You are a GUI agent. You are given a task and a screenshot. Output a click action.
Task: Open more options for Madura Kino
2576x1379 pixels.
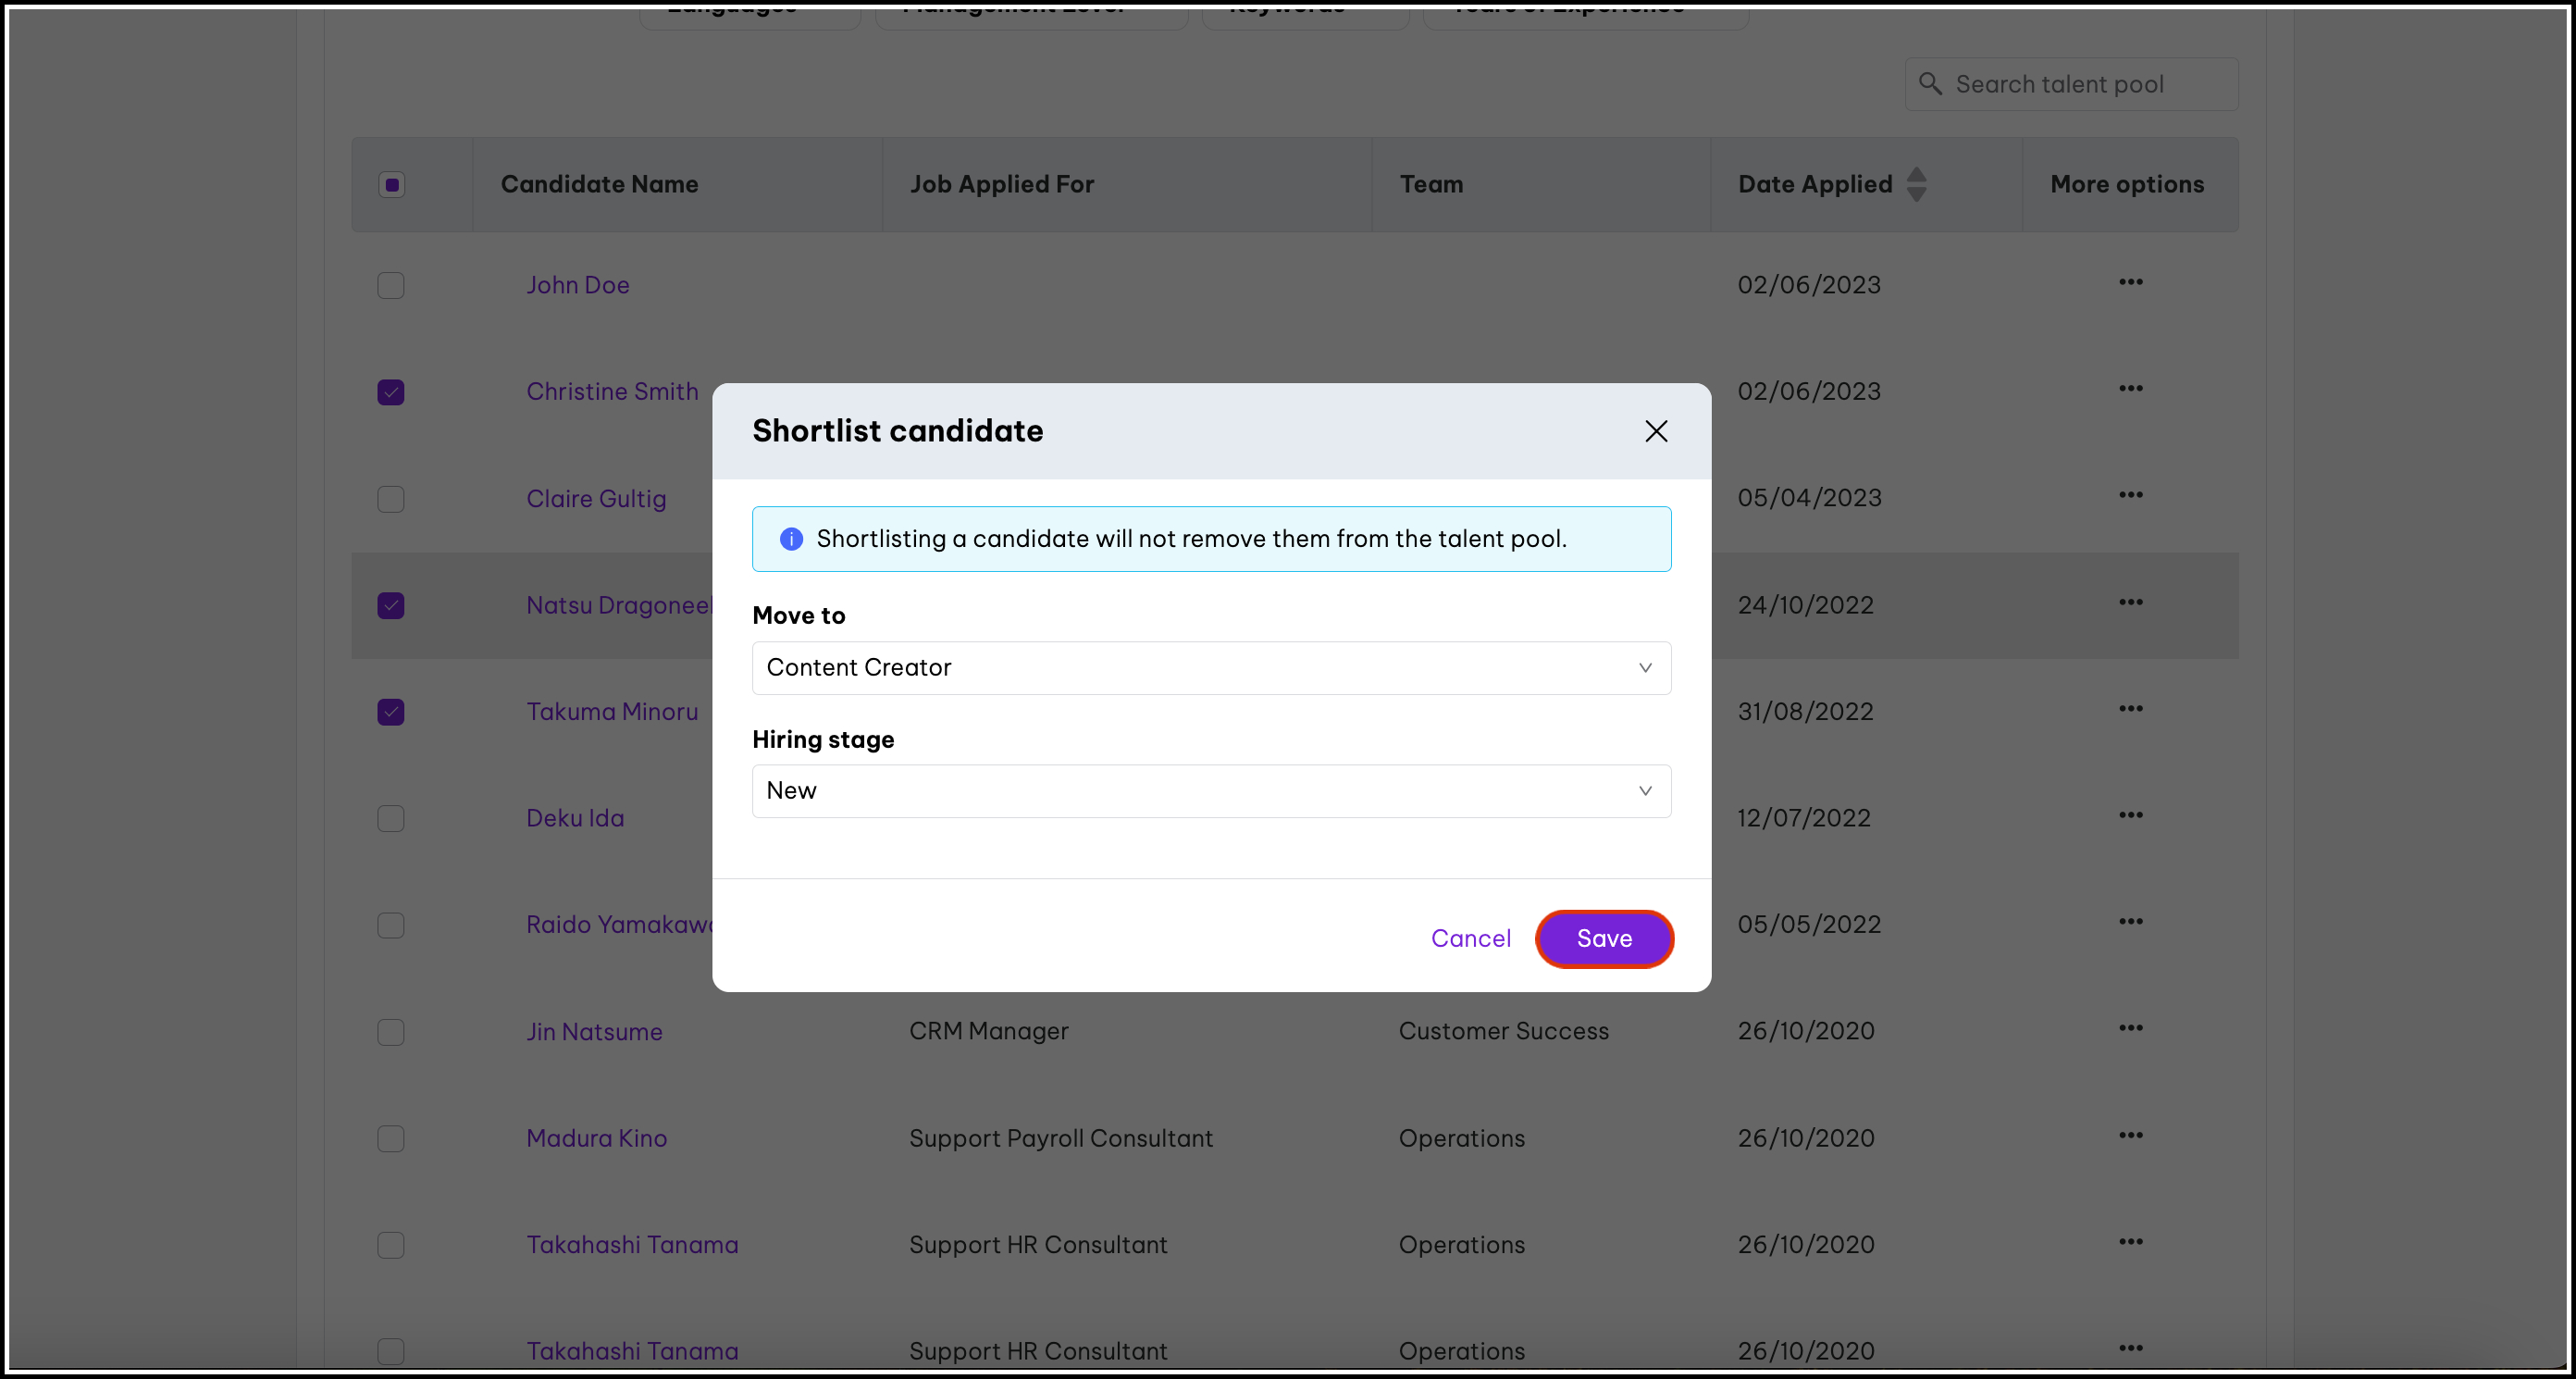point(2130,1135)
